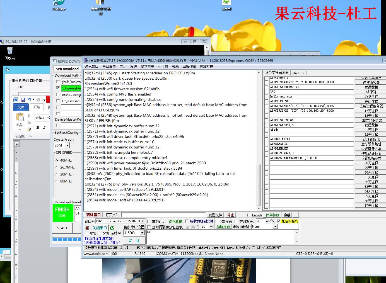The height and width of the screenshot is (283, 386).
Task: Click the Redo icon in Word's quick access toolbar
Action: [38, 100]
